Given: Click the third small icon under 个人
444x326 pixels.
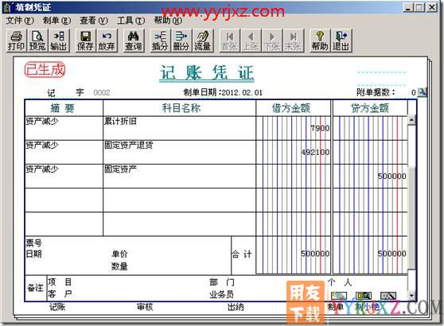Looking at the screenshot, I should (388, 296).
